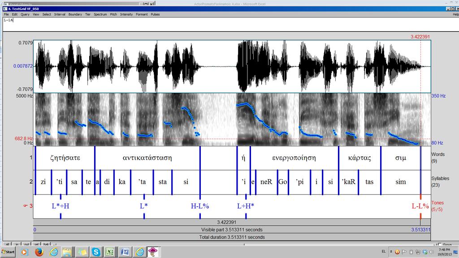The width and height of the screenshot is (459, 258).
Task: Open Skype from the taskbar
Action: point(96,252)
